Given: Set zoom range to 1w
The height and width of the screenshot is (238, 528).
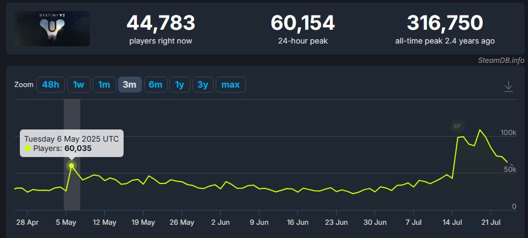Looking at the screenshot, I should [x=78, y=84].
